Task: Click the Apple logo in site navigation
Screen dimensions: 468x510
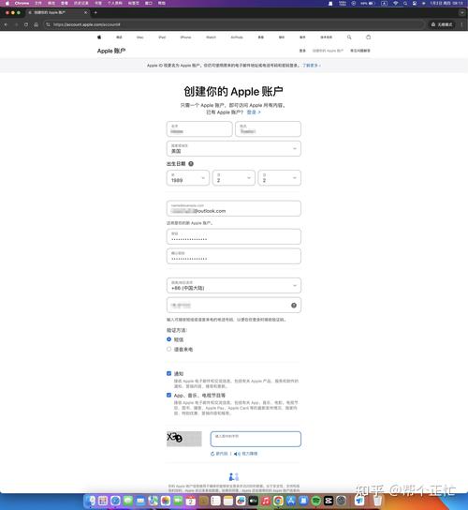Action: tap(99, 37)
